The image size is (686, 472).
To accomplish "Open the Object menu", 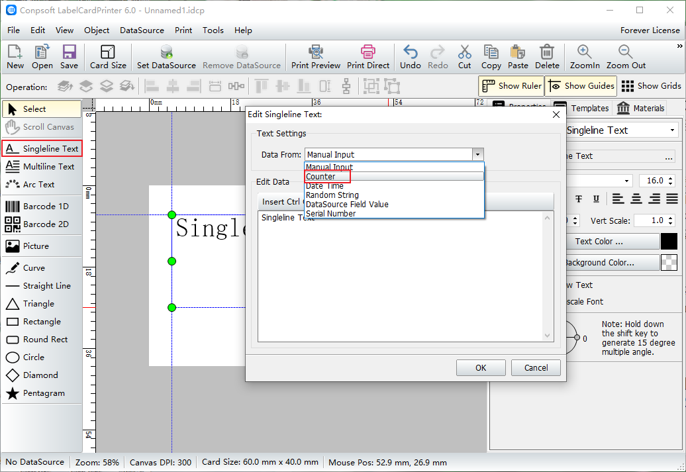I will [x=97, y=30].
